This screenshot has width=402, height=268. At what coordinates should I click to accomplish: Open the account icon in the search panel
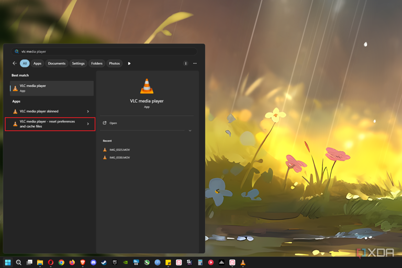pyautogui.click(x=186, y=63)
